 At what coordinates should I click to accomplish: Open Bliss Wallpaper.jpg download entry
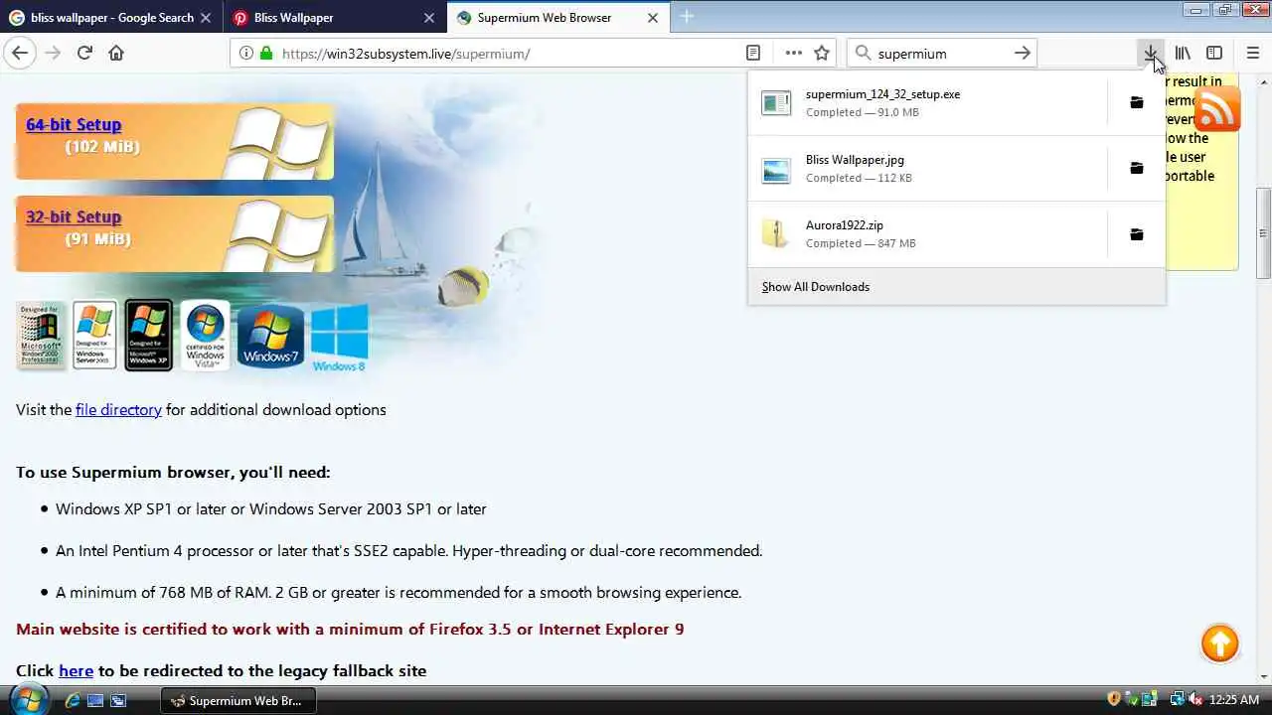click(927, 168)
